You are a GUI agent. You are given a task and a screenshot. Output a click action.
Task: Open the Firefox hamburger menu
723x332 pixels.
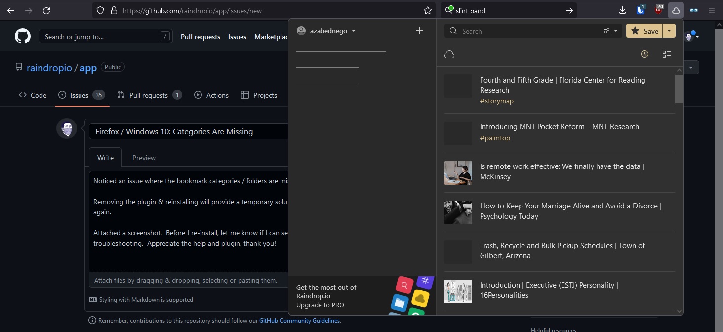point(712,10)
